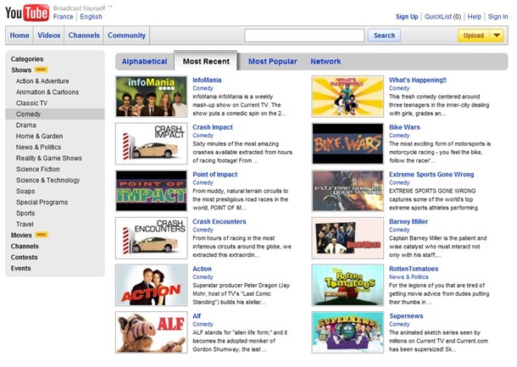Click the Sign In link
Screen dimensions: 517x367
coord(498,16)
